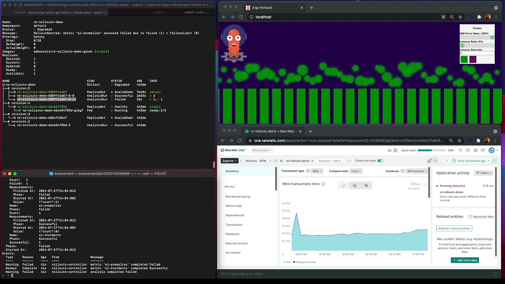Open Transactions in the sidebar
505x284 pixels.
(x=234, y=224)
